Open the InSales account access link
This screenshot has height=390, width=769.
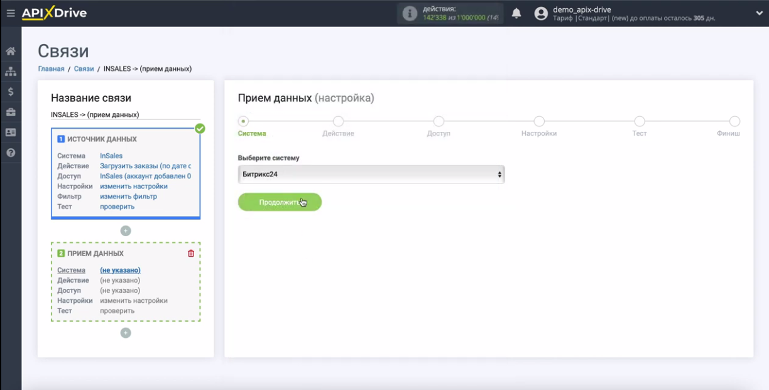(x=145, y=176)
